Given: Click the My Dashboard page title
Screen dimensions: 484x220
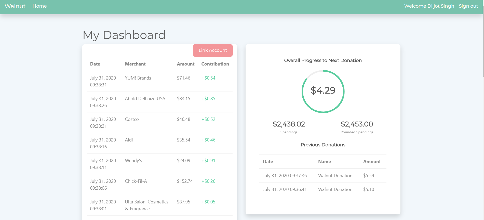Looking at the screenshot, I should (124, 35).
